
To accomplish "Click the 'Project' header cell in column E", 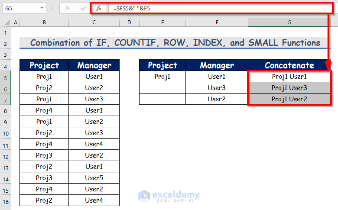I will click(x=162, y=65).
